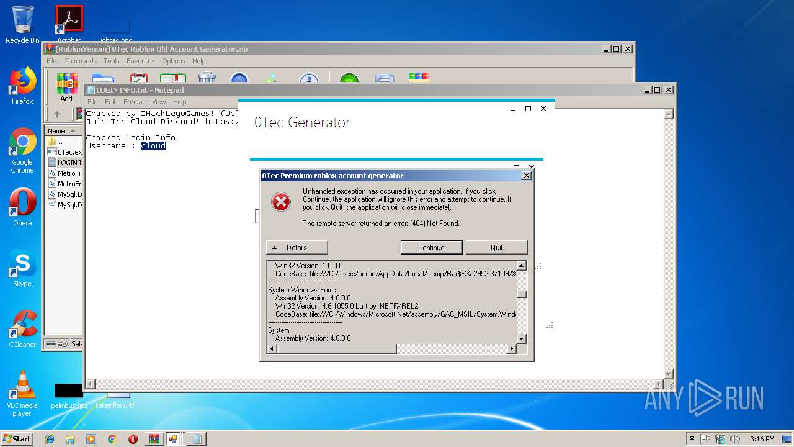Select the Firefox desktop shortcut
Image resolution: width=794 pixels, height=447 pixels.
tap(22, 86)
